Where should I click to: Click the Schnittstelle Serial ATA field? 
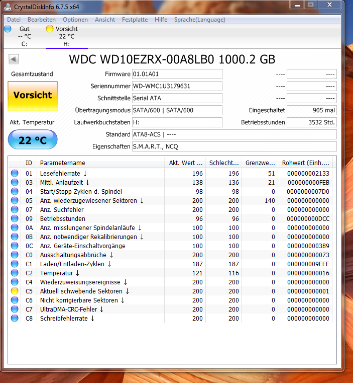pyautogui.click(x=177, y=98)
